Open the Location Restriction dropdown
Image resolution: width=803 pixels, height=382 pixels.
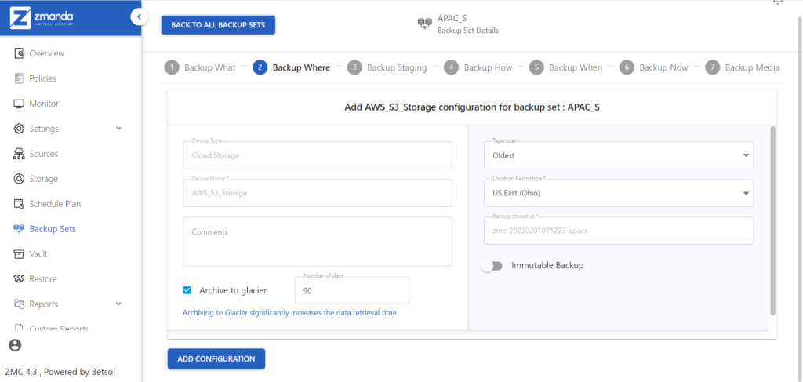pyautogui.click(x=619, y=193)
